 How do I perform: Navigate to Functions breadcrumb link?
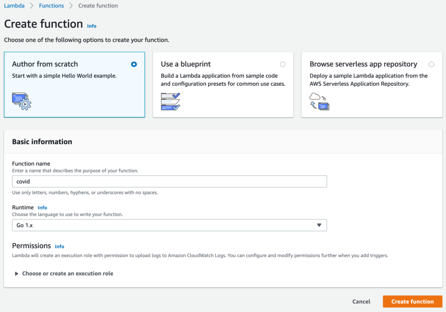pyautogui.click(x=51, y=6)
